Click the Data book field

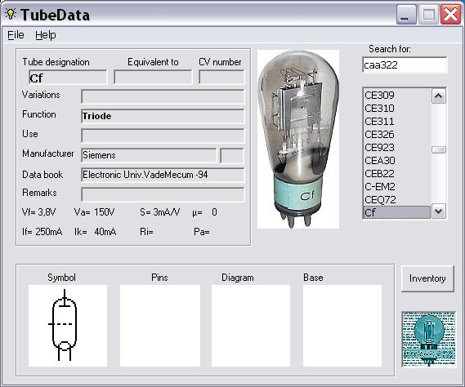point(163,175)
